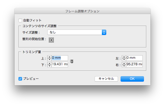Viewport: 165px width, 106px height.
Task: Toggle the chain link icon for trimming values
Action: [72, 61]
